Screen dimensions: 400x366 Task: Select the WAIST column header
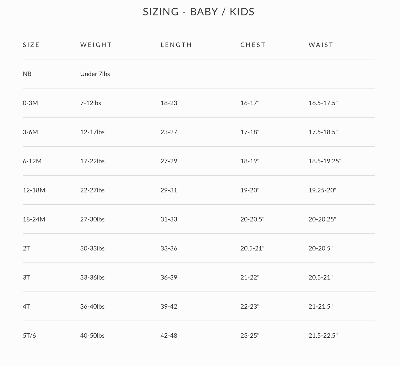click(321, 45)
